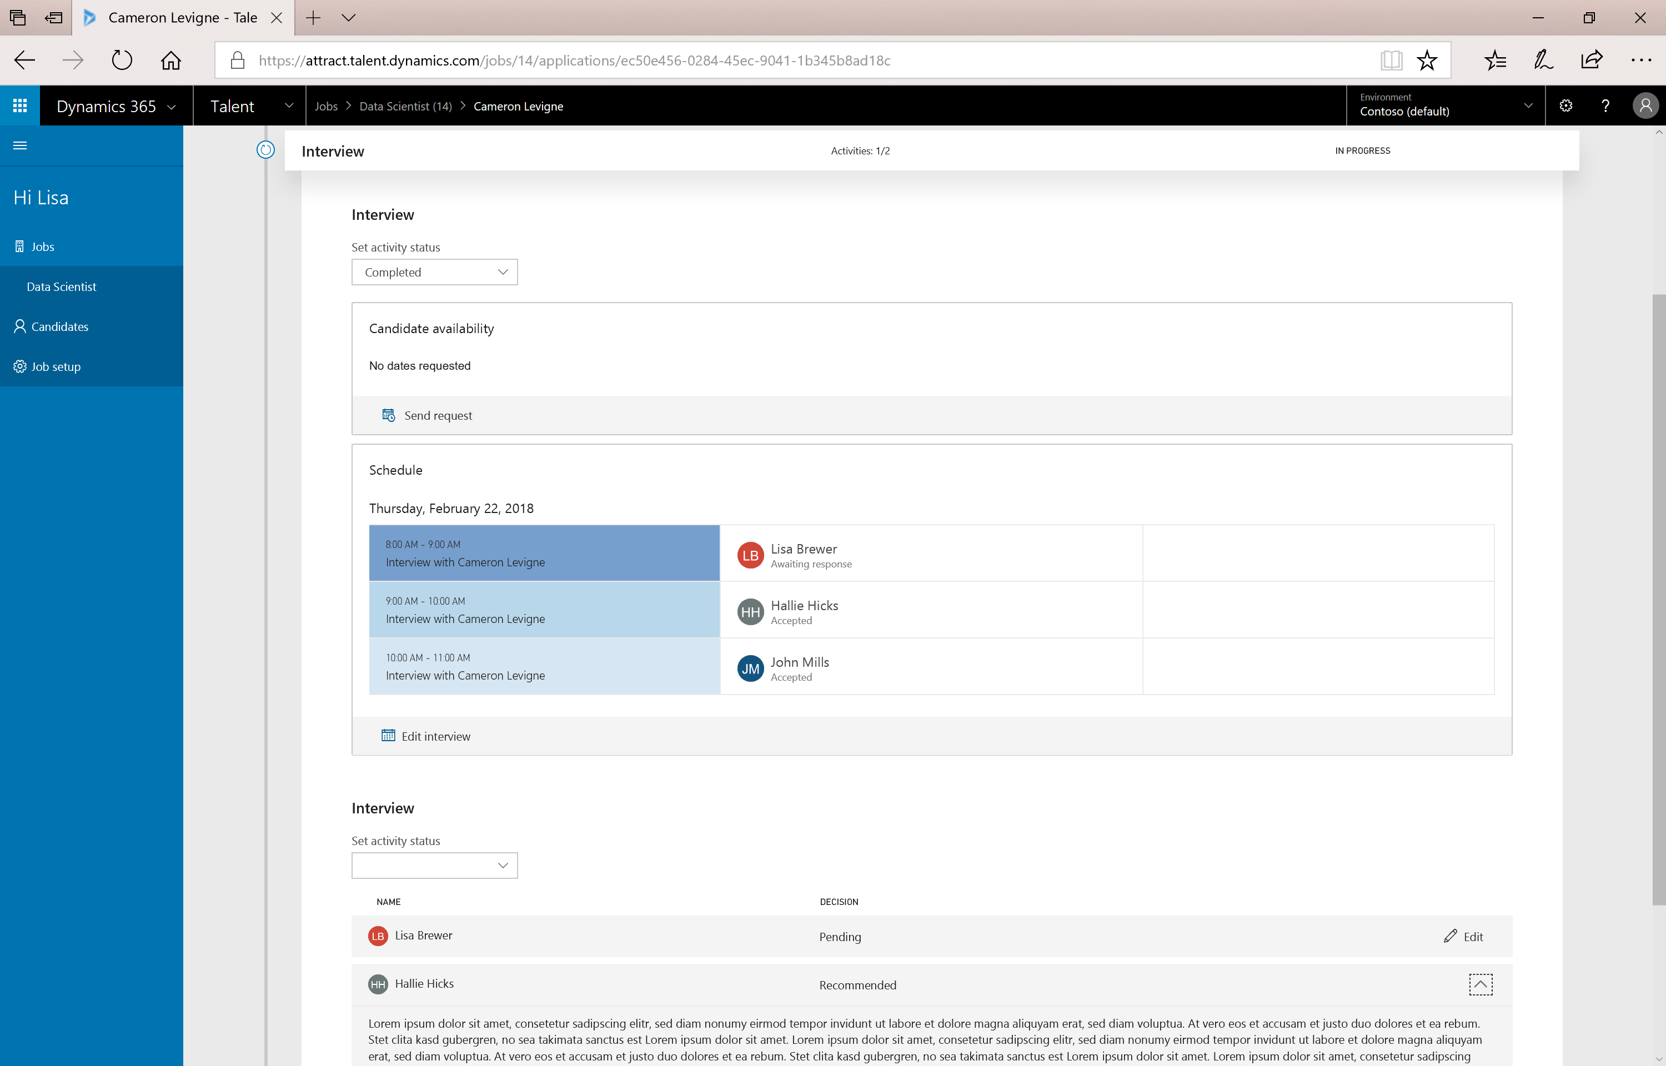Viewport: 1666px width, 1066px height.
Task: Open the Completed activity status dropdown
Action: click(x=435, y=272)
